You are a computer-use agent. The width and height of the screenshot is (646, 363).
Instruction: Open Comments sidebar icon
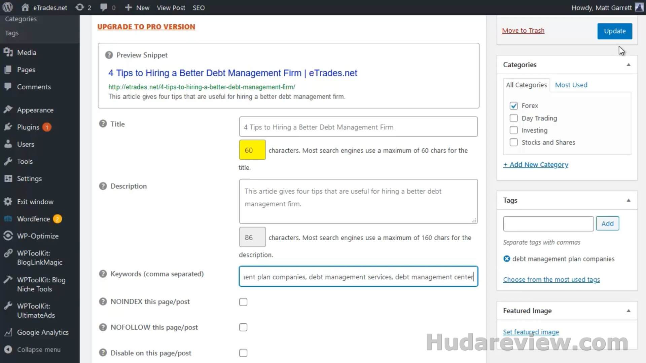8,87
